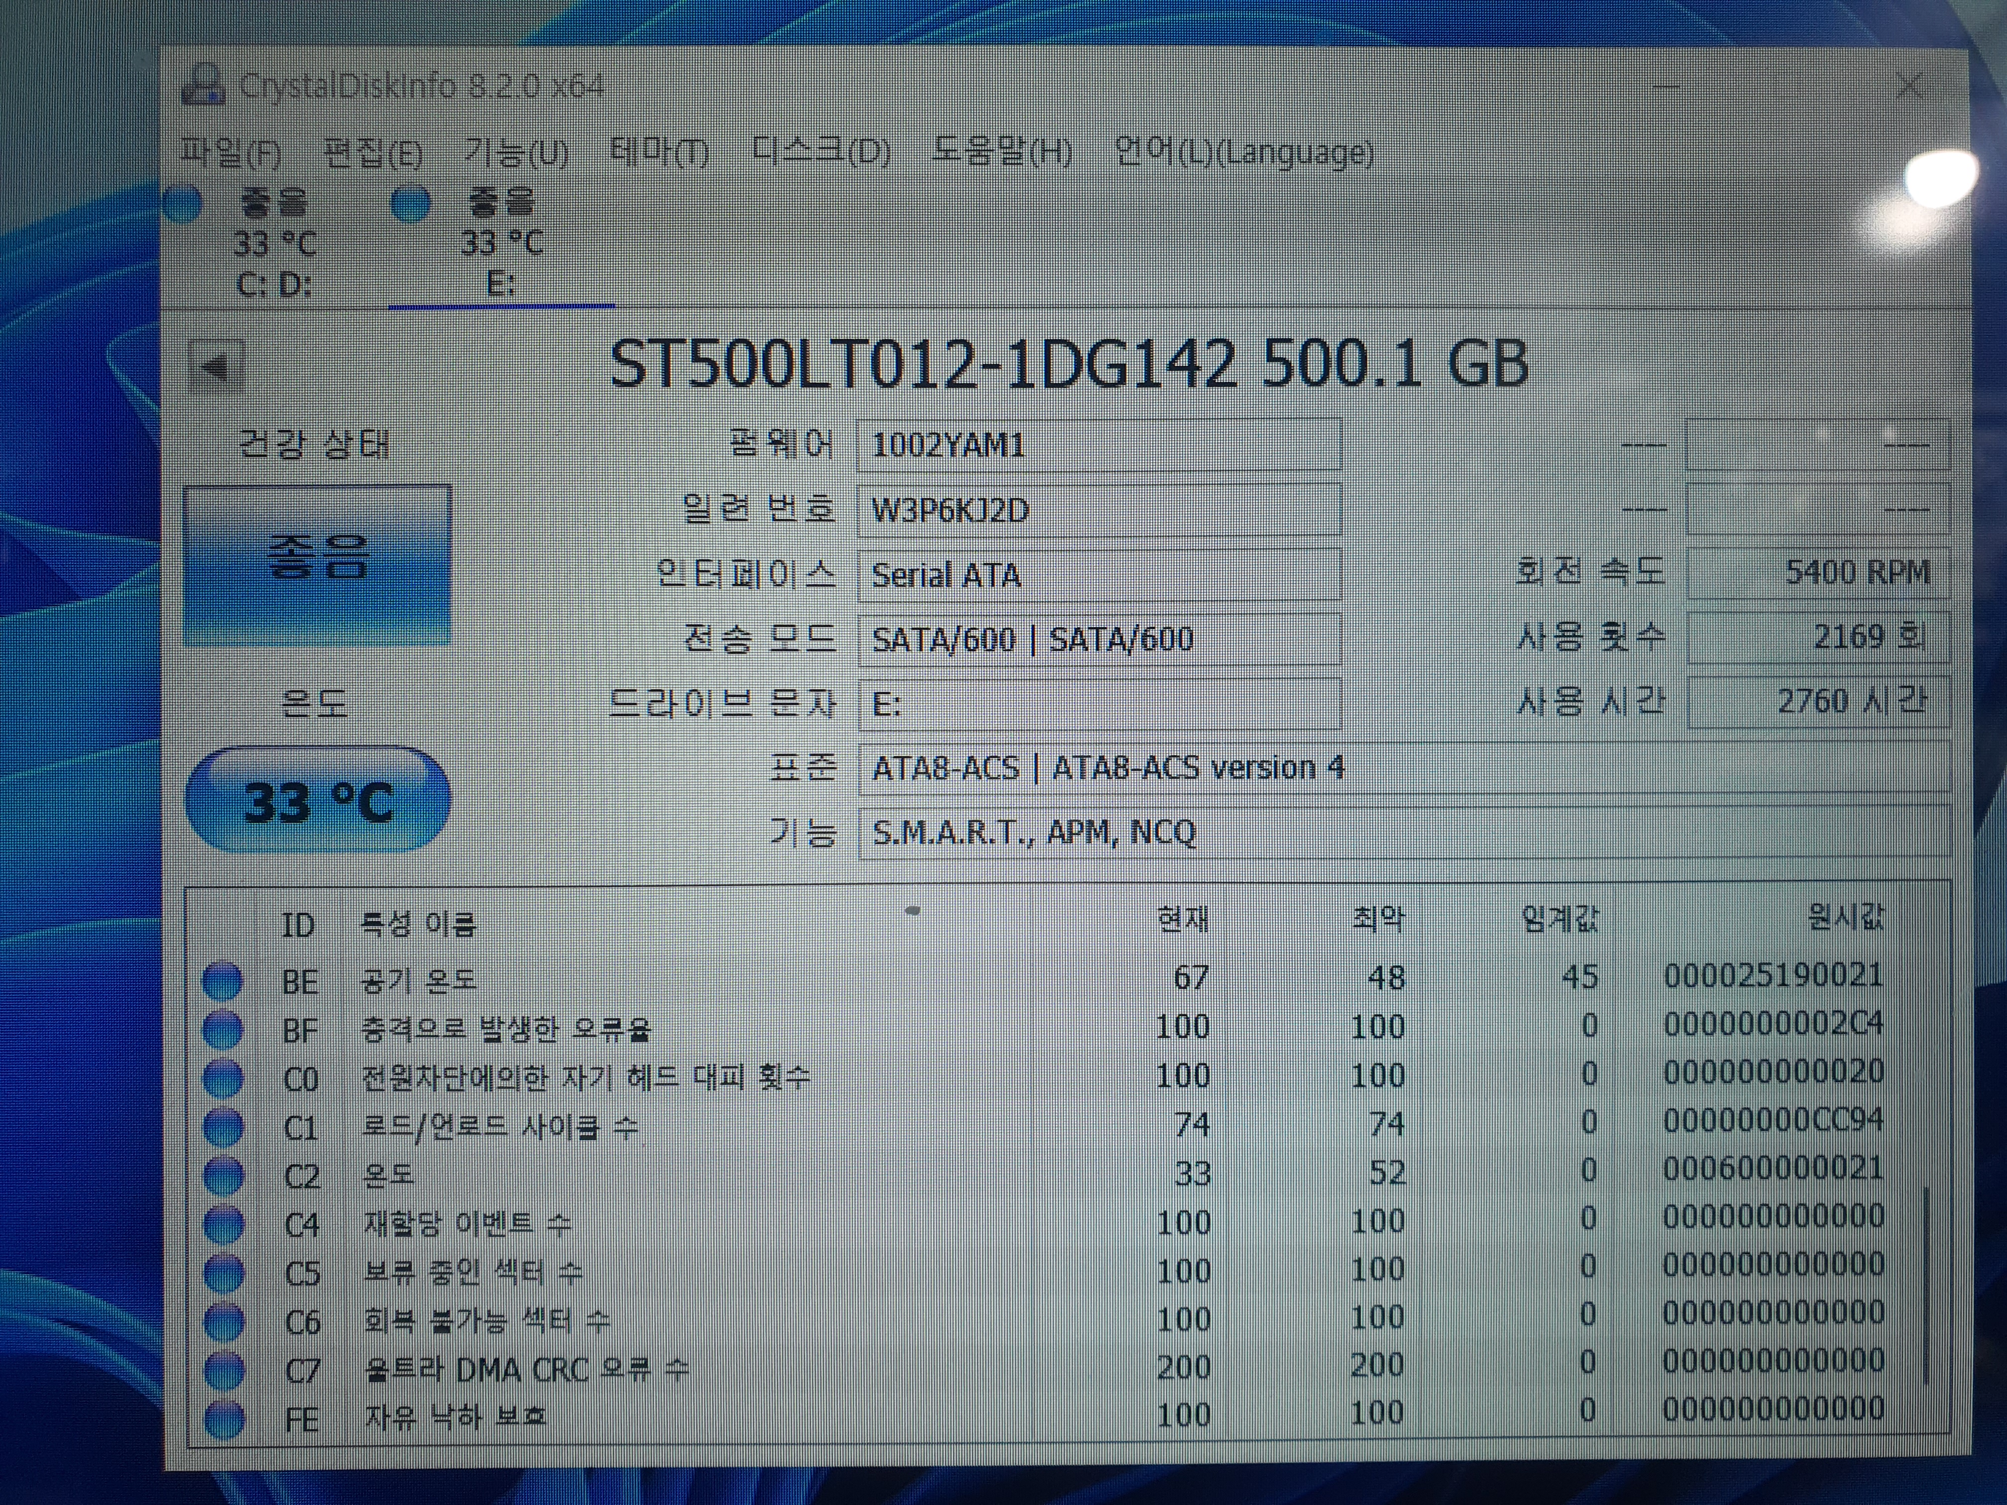Click the drive model title ST500LT012-1DG142
Viewport: 2007px width, 1505px height.
point(922,364)
